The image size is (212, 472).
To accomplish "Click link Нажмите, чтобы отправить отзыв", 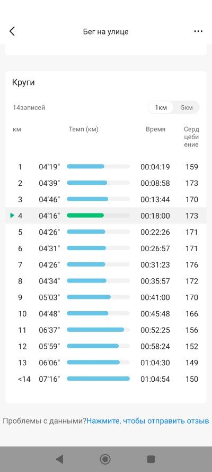I will tap(148, 421).
